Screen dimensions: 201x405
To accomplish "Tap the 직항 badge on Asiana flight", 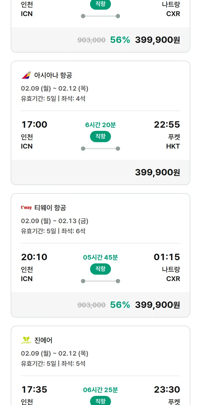I will [x=100, y=137].
